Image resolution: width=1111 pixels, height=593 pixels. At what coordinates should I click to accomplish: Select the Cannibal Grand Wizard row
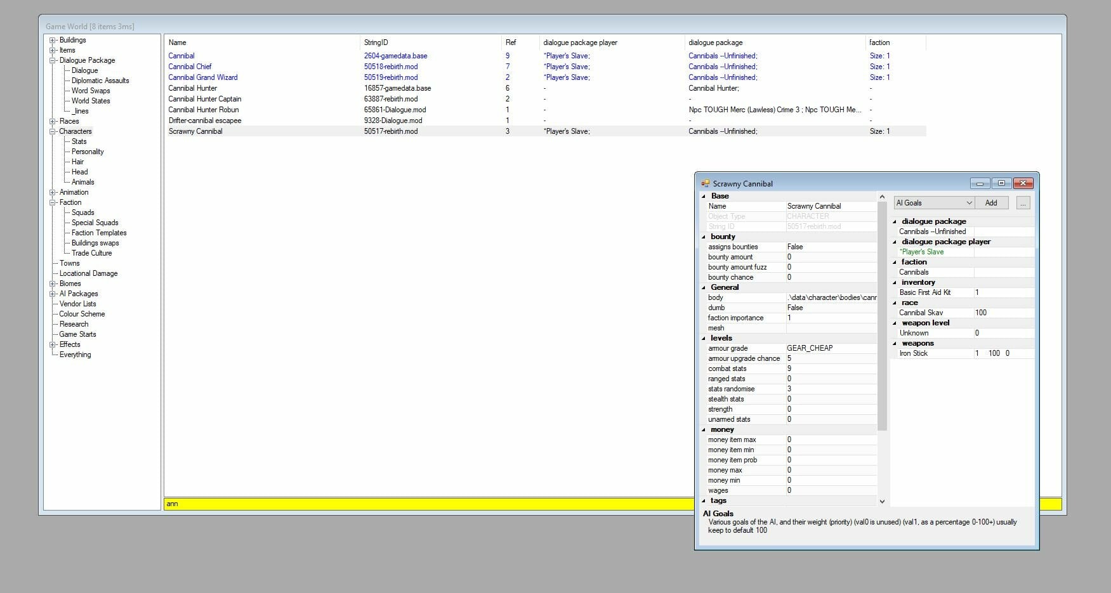tap(546, 77)
